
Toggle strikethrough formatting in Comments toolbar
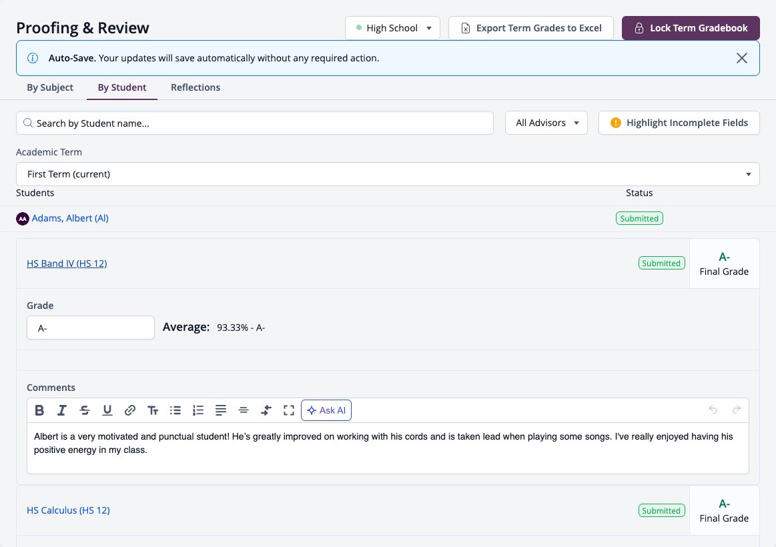tap(85, 410)
